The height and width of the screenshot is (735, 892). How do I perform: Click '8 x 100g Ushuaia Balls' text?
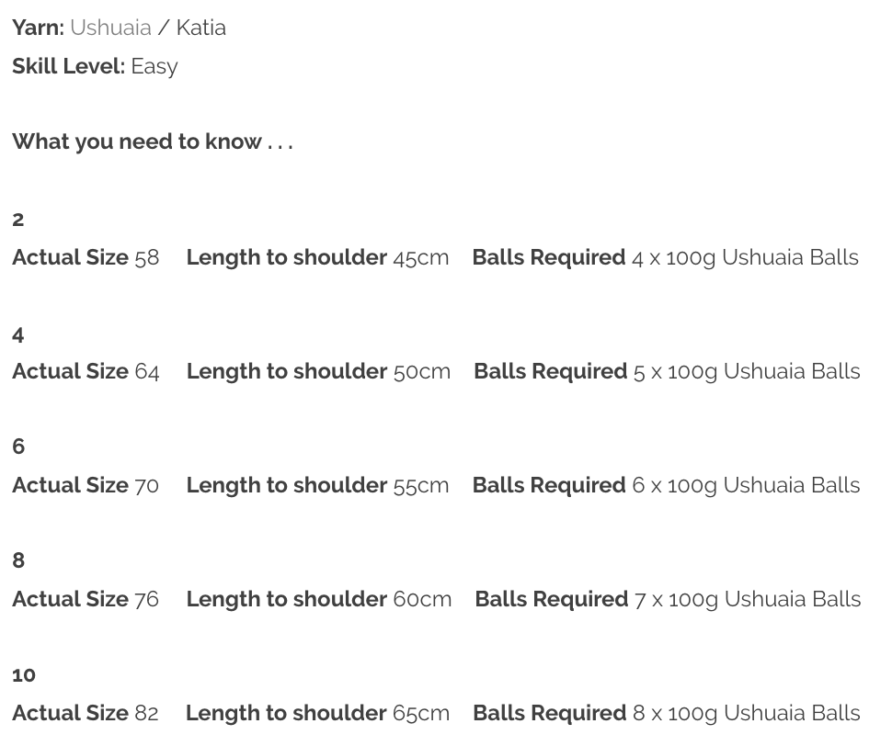pyautogui.click(x=746, y=713)
